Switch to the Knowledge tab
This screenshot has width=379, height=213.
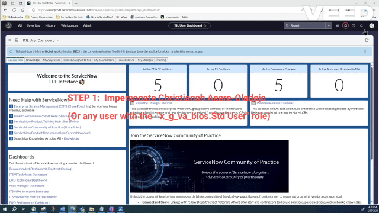(x=33, y=60)
